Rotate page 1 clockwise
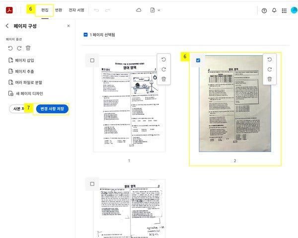The image size is (298, 238). point(163,70)
